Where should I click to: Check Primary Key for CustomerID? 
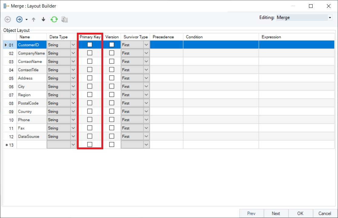click(x=90, y=45)
